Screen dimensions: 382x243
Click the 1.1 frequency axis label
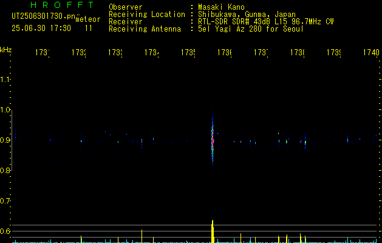coord(5,79)
